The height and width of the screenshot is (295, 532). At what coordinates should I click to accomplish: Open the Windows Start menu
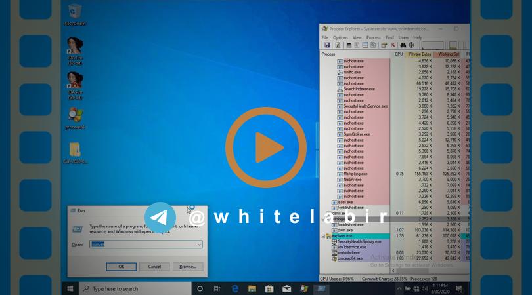coord(70,288)
